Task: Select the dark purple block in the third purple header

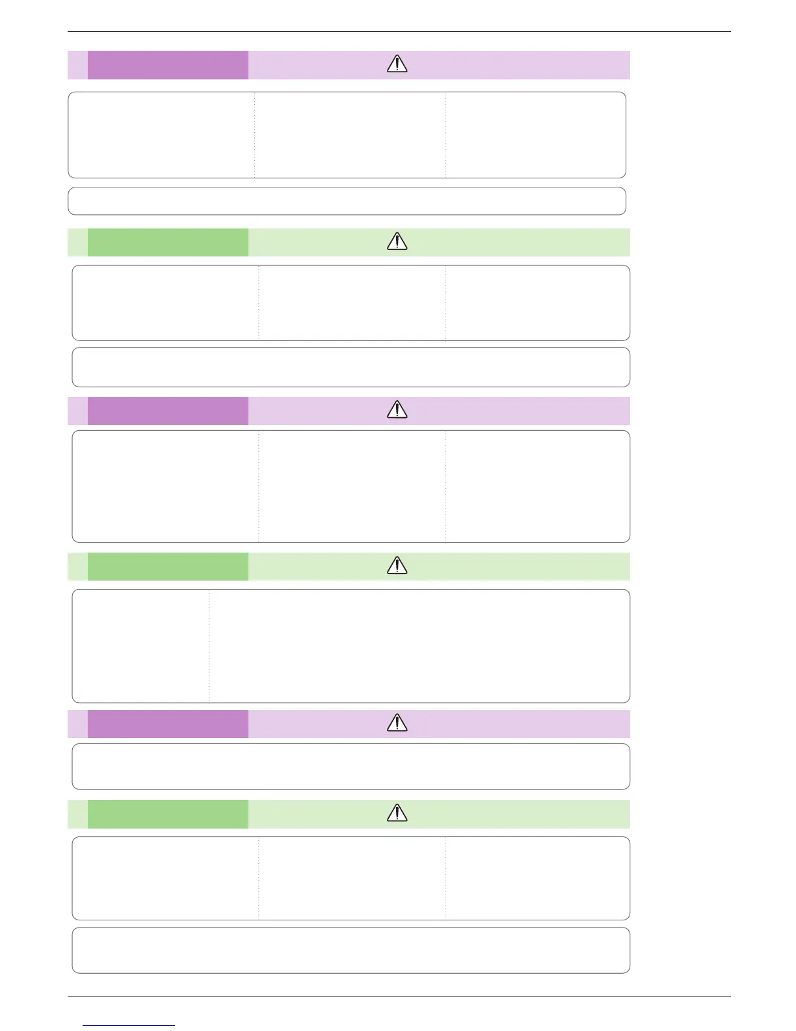Action: (x=168, y=724)
